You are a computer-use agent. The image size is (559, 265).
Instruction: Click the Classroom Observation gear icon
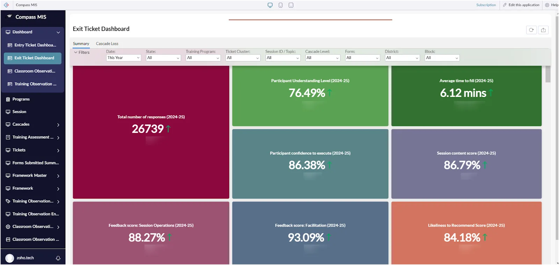tap(8, 227)
